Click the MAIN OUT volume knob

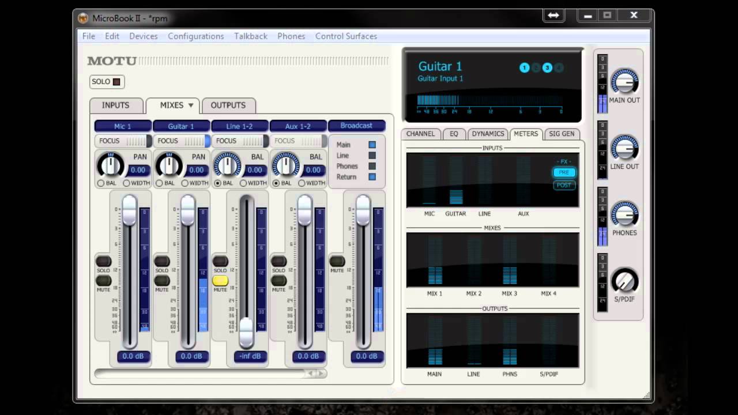tap(624, 81)
